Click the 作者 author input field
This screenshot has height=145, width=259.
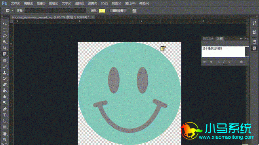click(55, 11)
